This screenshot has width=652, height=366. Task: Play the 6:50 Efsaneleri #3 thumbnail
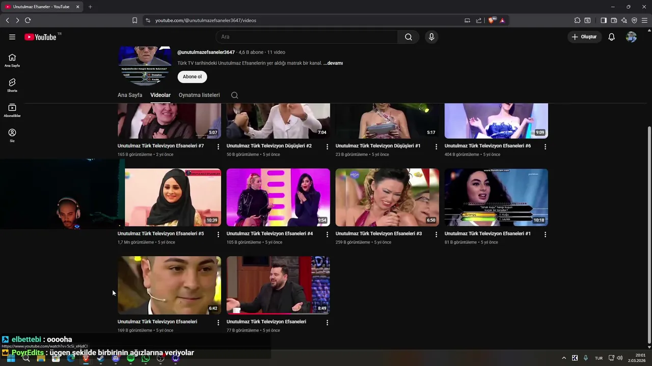(387, 197)
